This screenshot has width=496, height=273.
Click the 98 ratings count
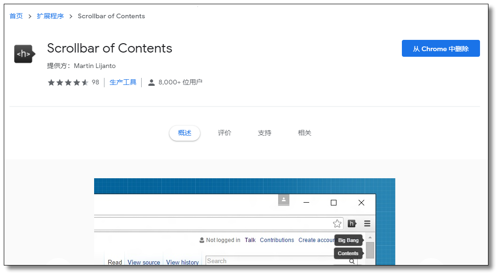tap(96, 82)
